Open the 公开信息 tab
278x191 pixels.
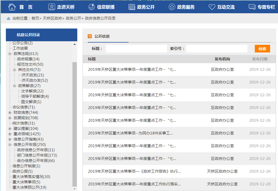pos(102,36)
